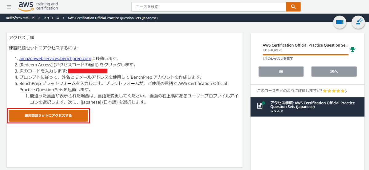Click the lesson document icon
Screen dimensions: 369x170
pos(260,105)
